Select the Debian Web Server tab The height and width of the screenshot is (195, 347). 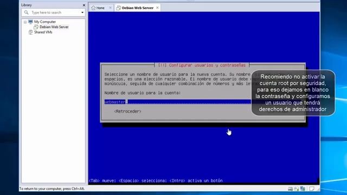point(138,8)
